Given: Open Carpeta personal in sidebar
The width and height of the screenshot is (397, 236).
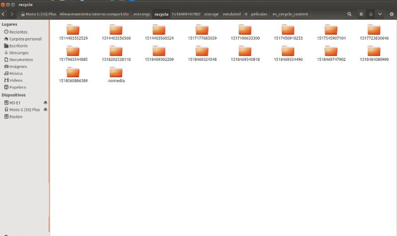Looking at the screenshot, I should tap(25, 39).
